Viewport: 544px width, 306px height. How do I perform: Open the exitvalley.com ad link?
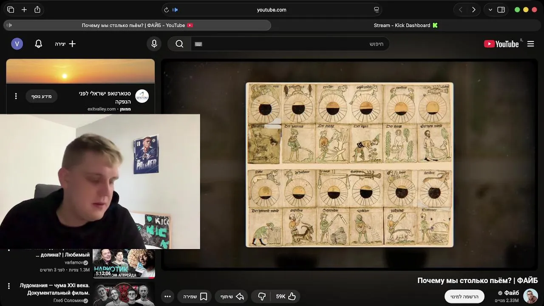click(102, 109)
